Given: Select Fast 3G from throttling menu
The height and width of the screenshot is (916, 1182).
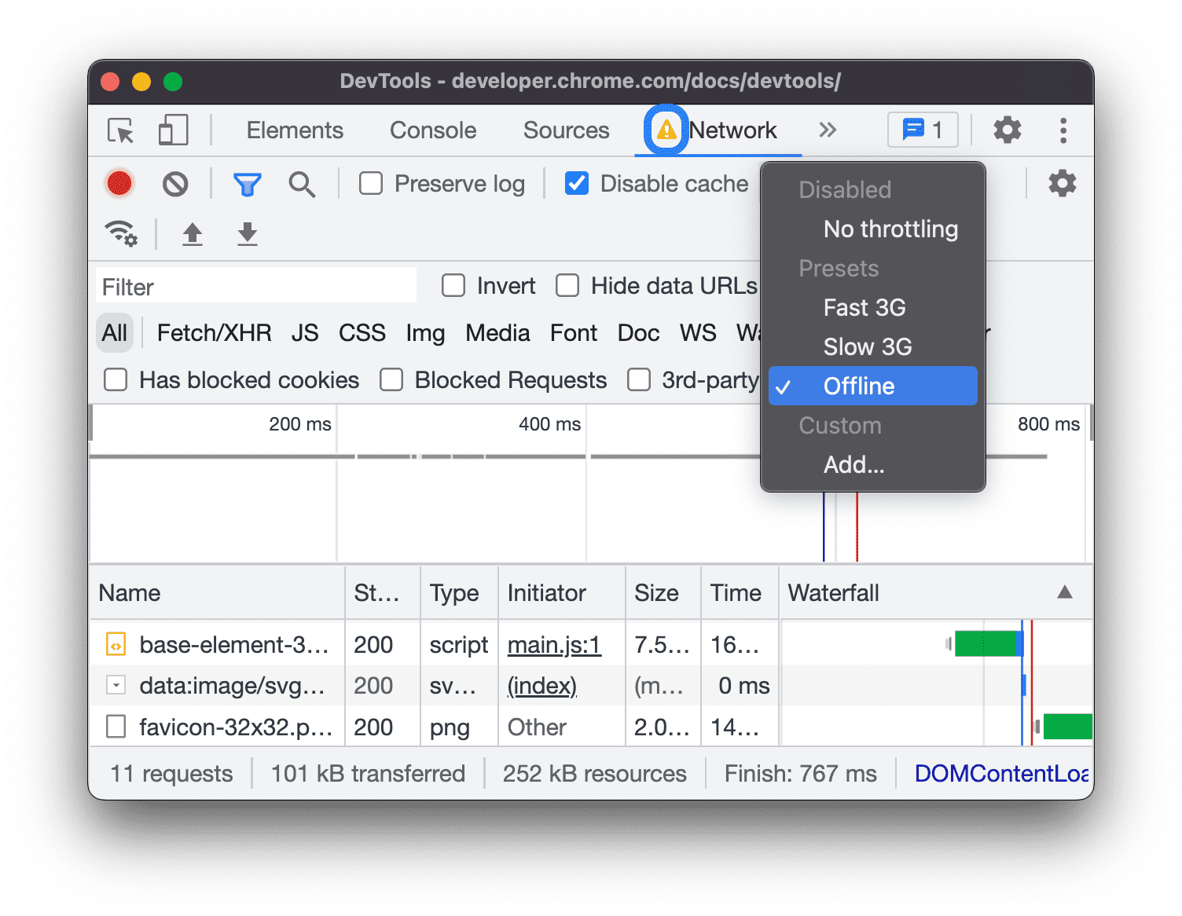Looking at the screenshot, I should (864, 307).
